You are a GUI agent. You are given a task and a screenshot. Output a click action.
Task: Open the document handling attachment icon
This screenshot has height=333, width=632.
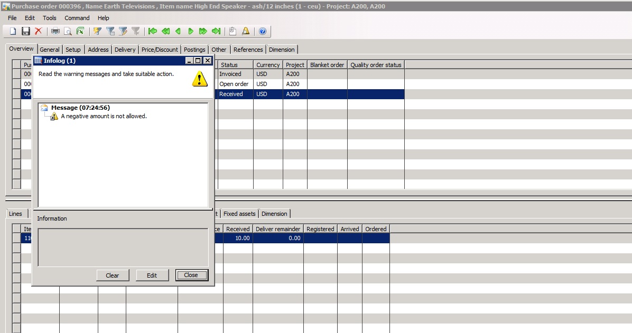[233, 32]
